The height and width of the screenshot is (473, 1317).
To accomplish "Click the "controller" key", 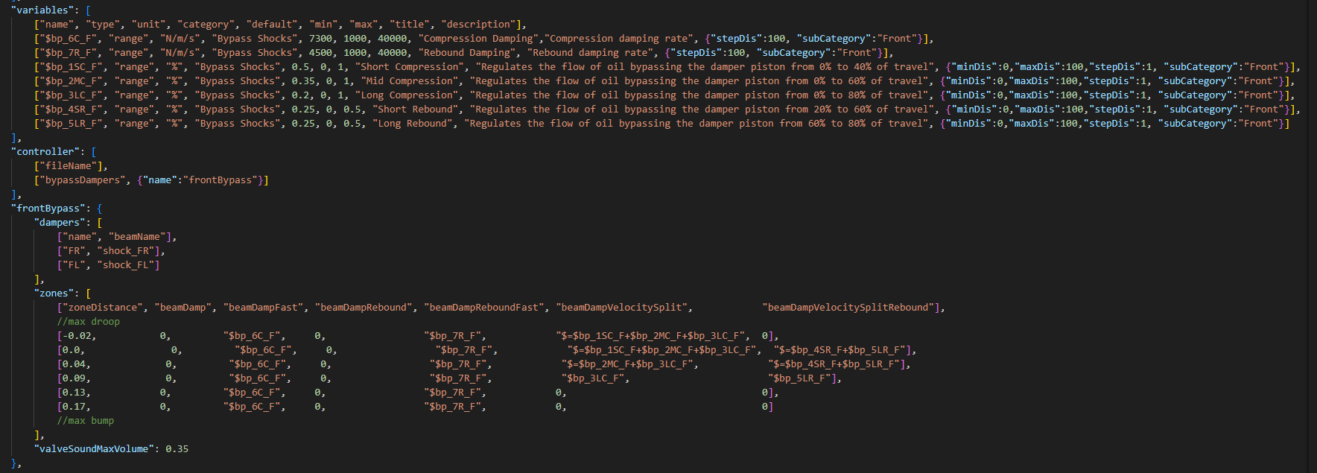I will tap(45, 151).
